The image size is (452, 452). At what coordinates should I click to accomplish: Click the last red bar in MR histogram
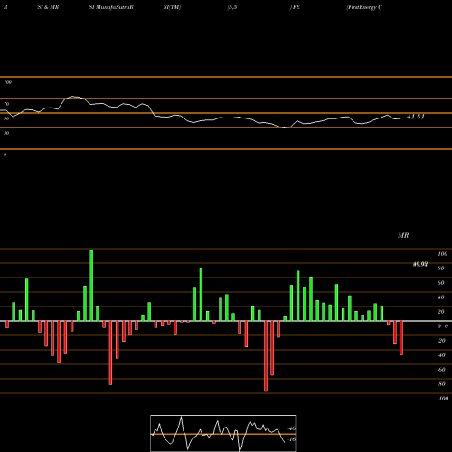tap(401, 338)
